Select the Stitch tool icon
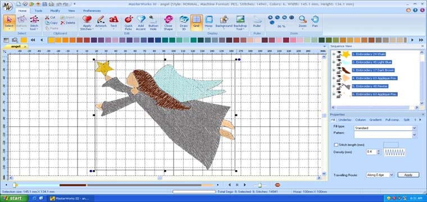Screen dimensions: 427x202 tap(34, 23)
